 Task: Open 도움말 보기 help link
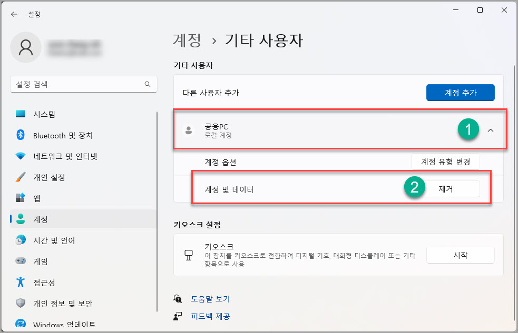[x=210, y=298]
